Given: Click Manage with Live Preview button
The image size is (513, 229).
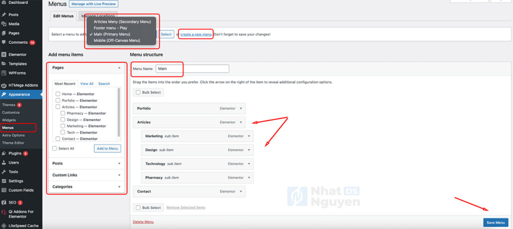Looking at the screenshot, I should [94, 4].
